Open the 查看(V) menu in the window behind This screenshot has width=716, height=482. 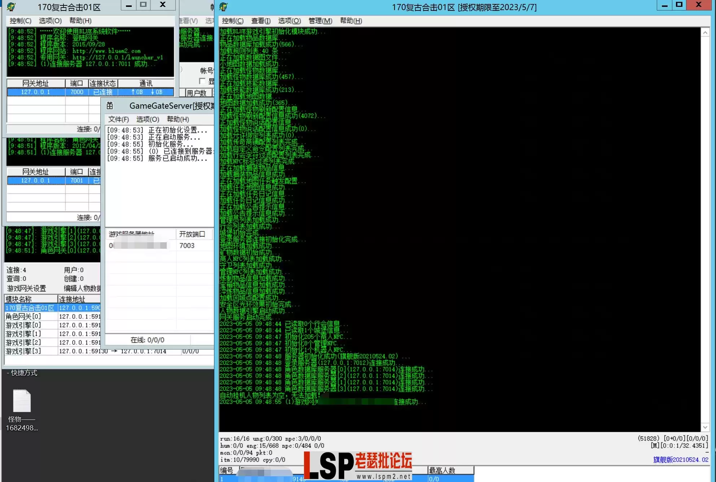[x=189, y=21]
